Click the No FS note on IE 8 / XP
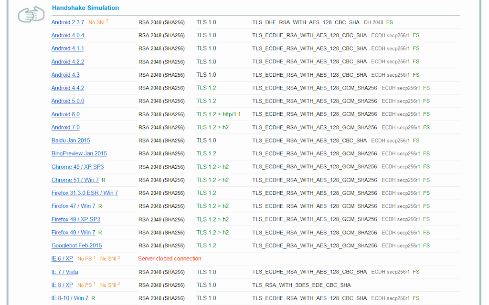The height and width of the screenshot is (305, 489). coord(86,285)
